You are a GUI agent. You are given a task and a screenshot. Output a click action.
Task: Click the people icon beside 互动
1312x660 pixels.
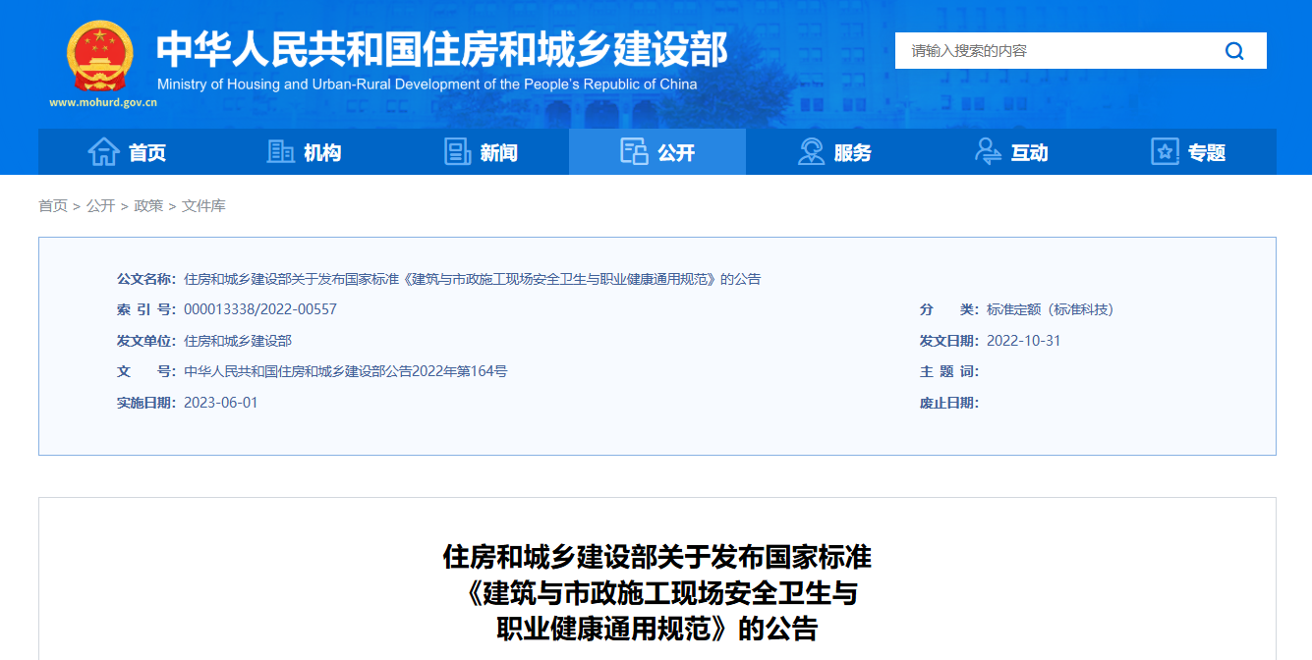pyautogui.click(x=987, y=151)
